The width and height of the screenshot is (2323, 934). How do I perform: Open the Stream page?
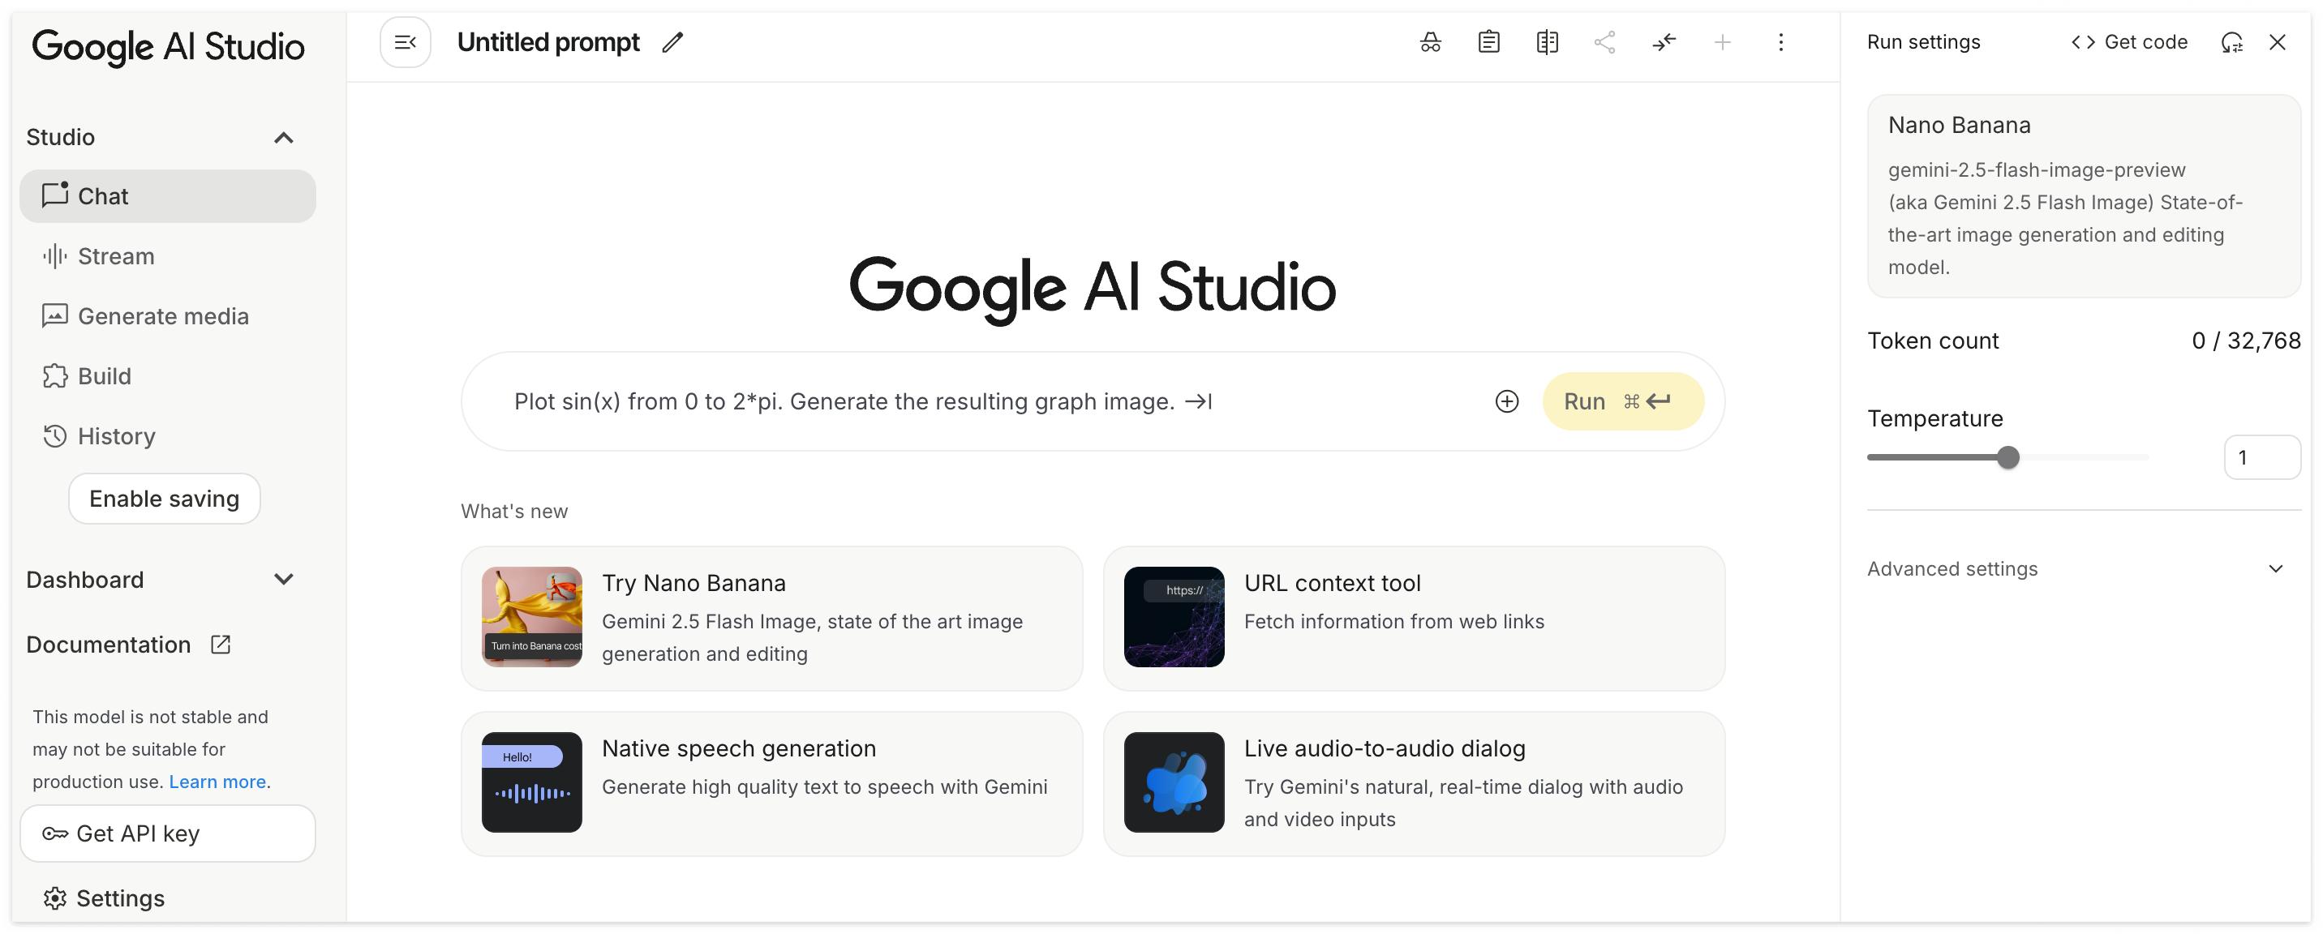click(x=115, y=257)
